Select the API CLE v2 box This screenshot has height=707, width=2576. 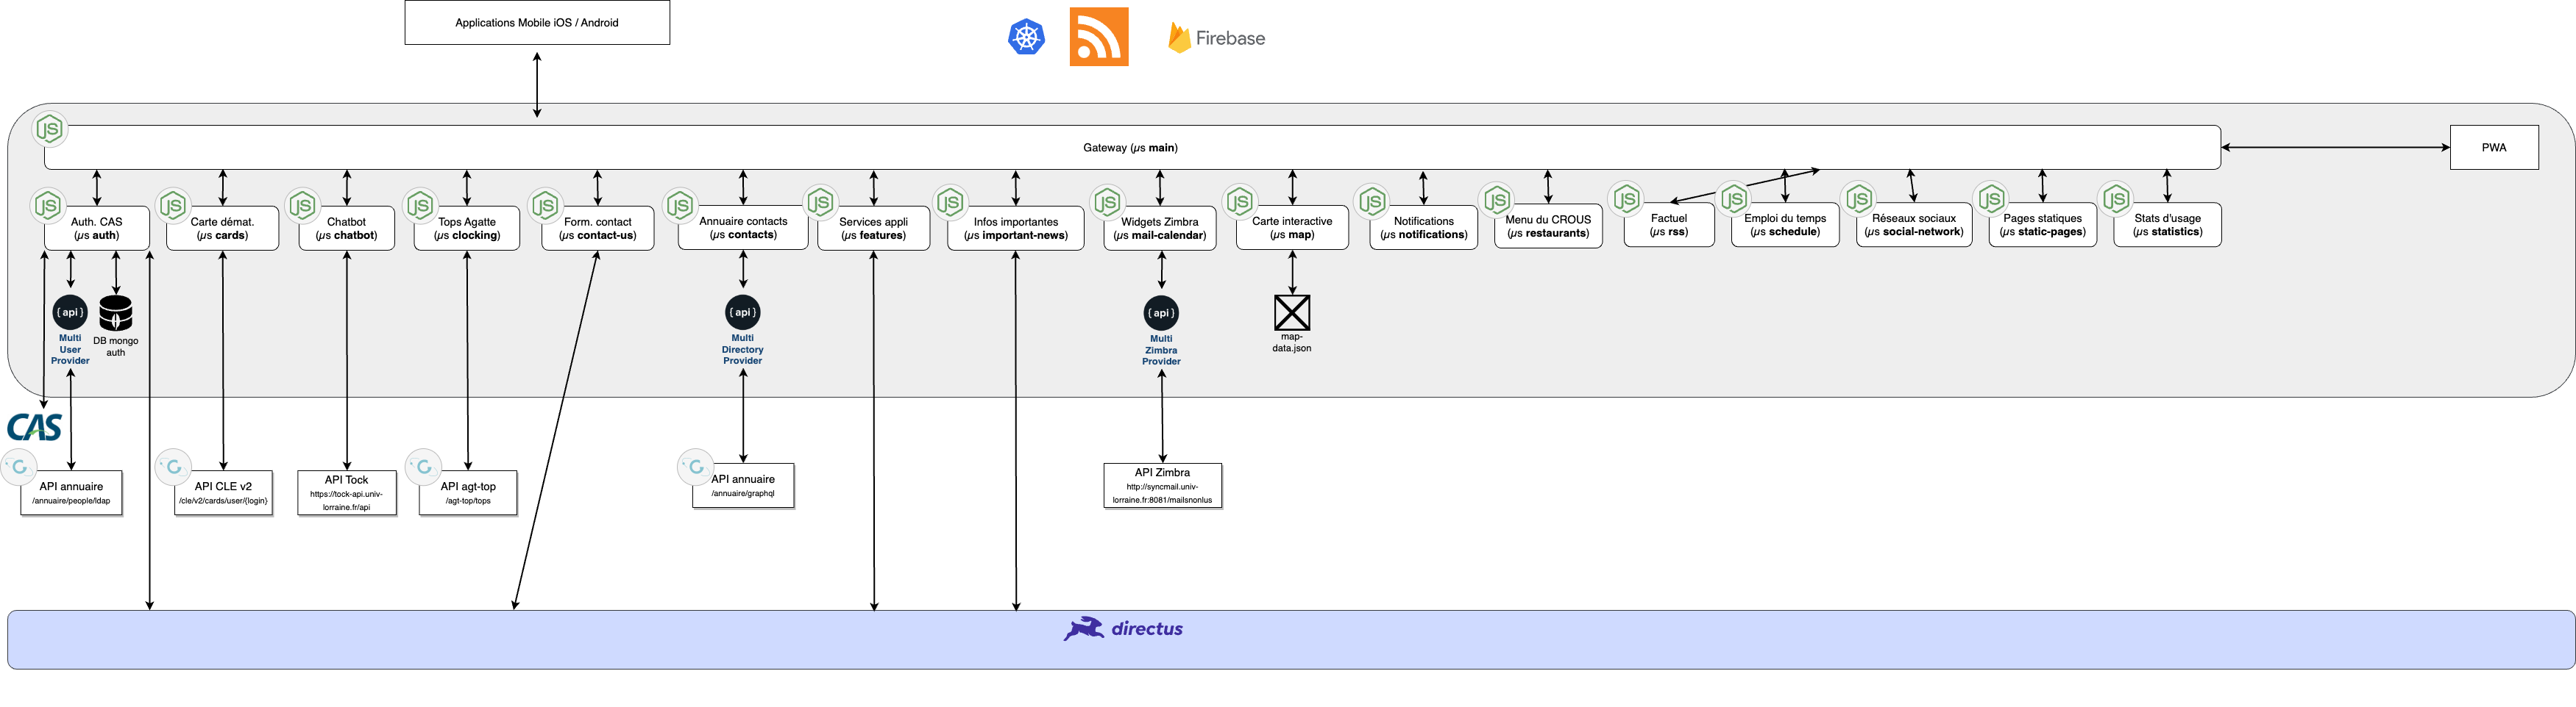tap(223, 492)
